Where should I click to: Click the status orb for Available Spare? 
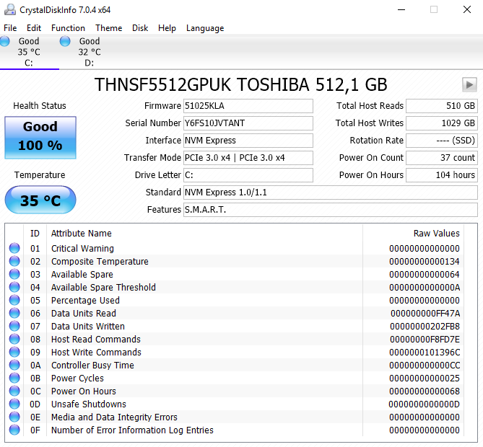pos(14,274)
